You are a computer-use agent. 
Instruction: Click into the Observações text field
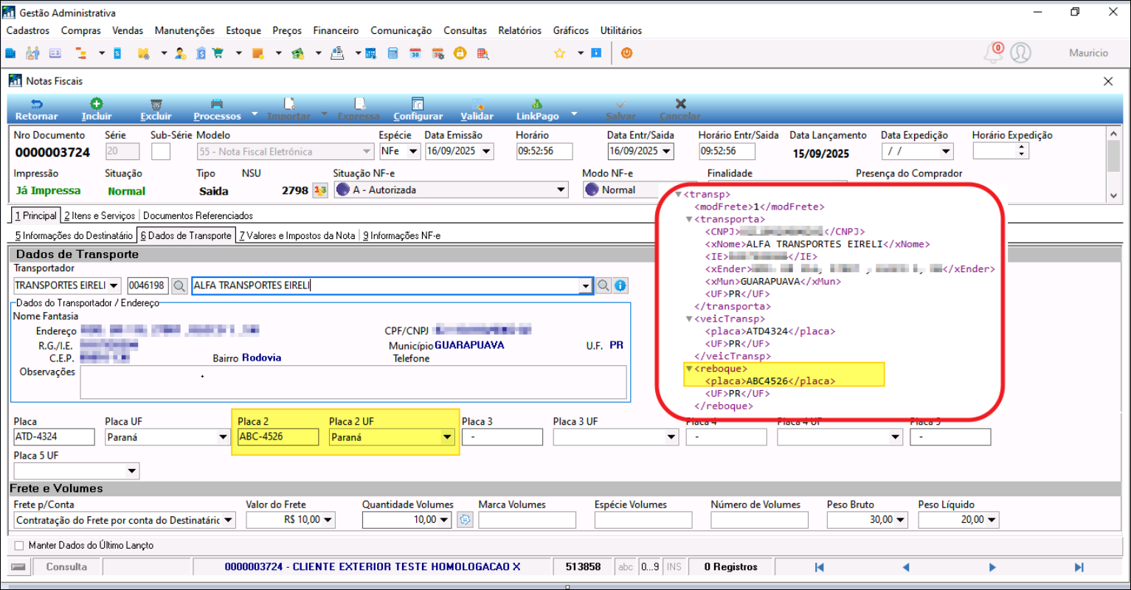click(353, 383)
